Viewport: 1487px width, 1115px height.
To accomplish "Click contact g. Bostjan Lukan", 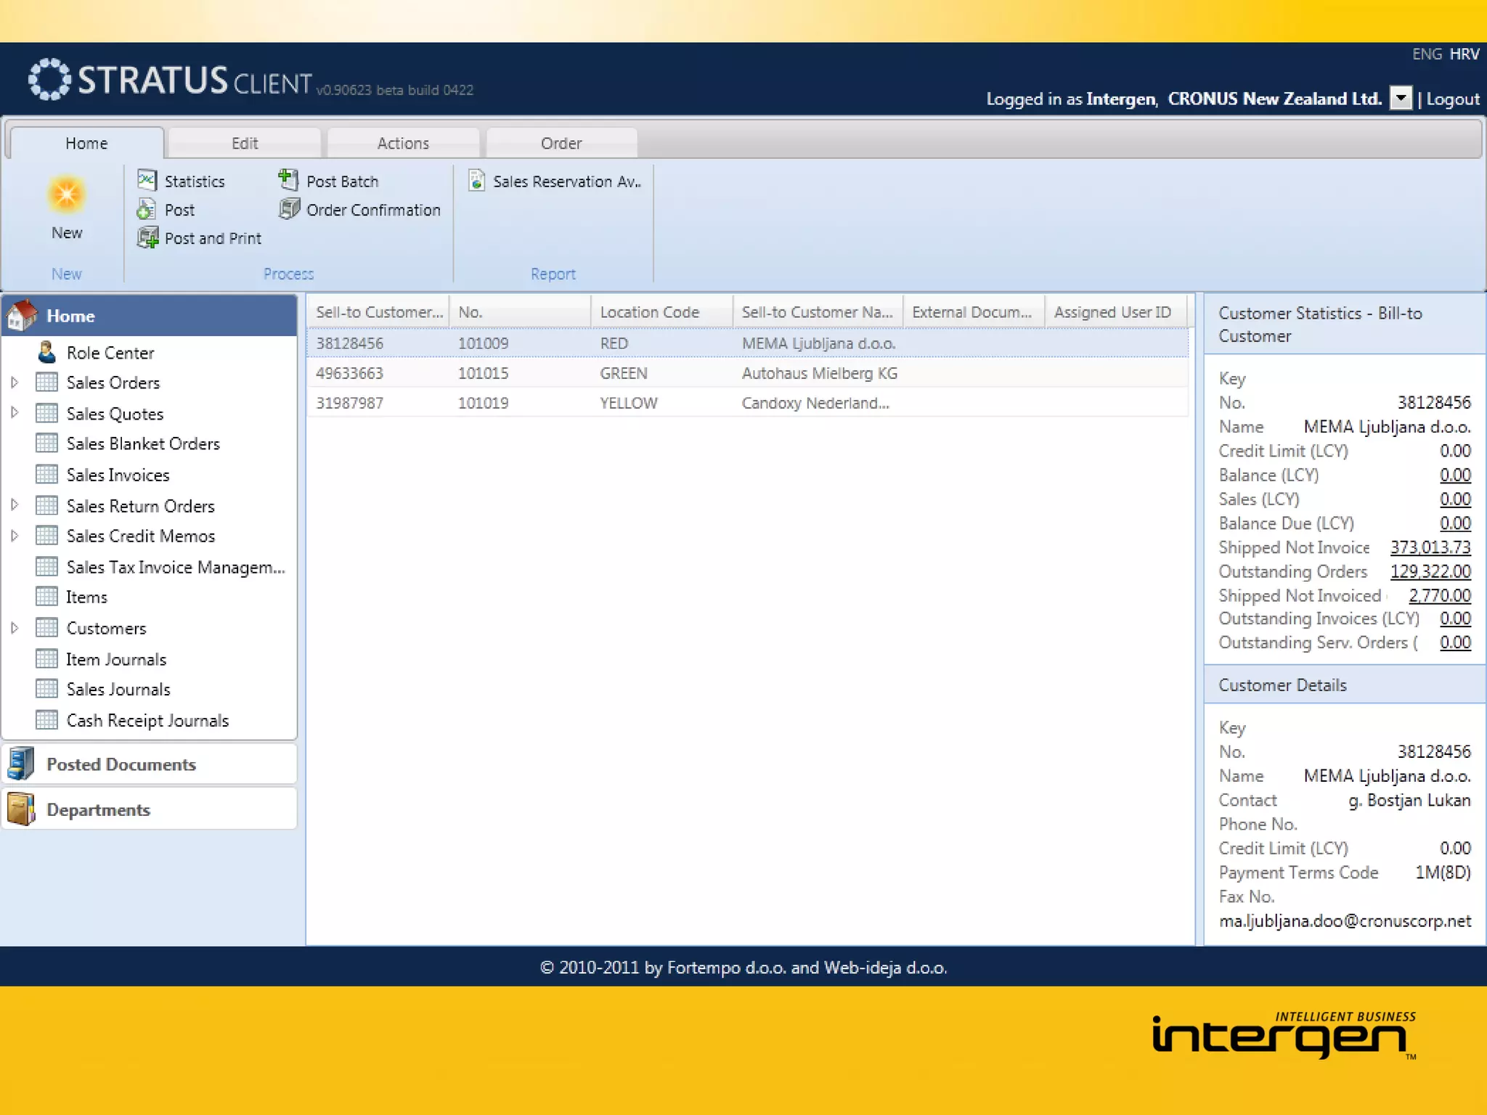I will pyautogui.click(x=1409, y=800).
